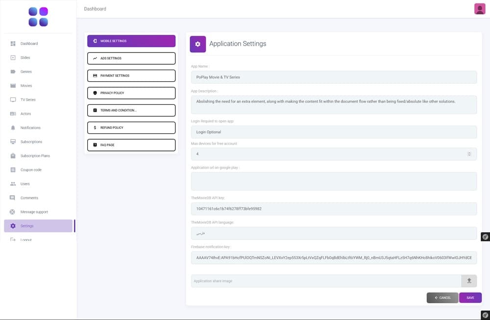
Task: Open the Ads Settings tab
Action: tap(131, 58)
